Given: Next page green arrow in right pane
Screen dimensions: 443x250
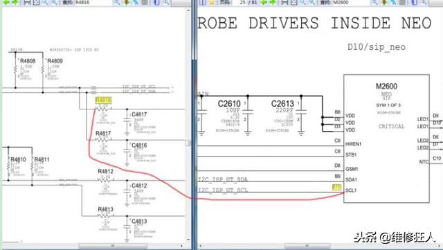Looking at the screenshot, I should click(273, 2).
